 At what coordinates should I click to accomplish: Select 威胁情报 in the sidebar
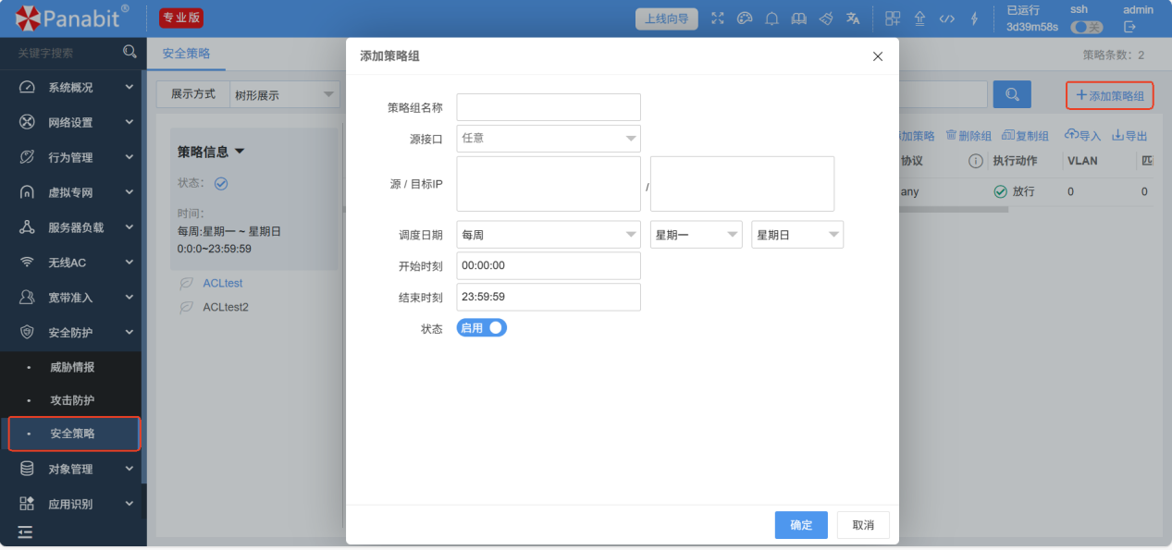tap(72, 367)
